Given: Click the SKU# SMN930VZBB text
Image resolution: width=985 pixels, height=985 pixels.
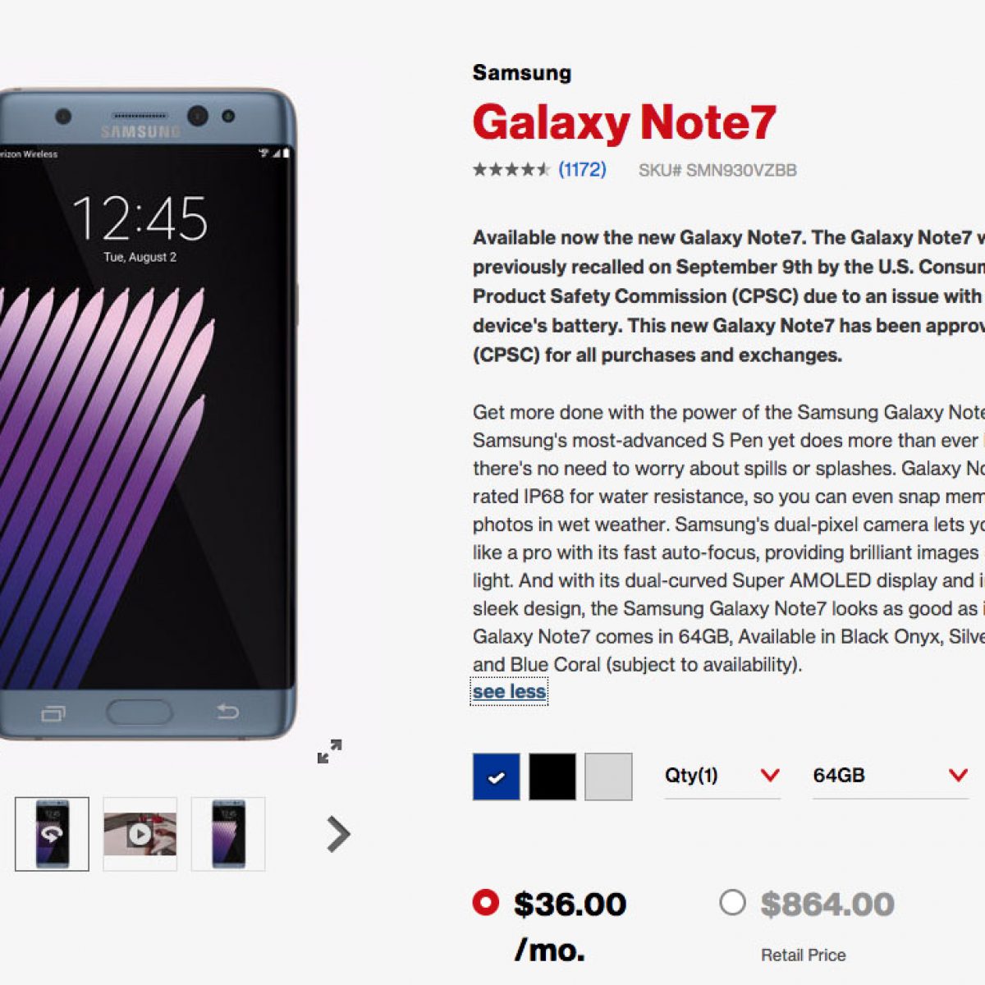Looking at the screenshot, I should click(x=717, y=171).
